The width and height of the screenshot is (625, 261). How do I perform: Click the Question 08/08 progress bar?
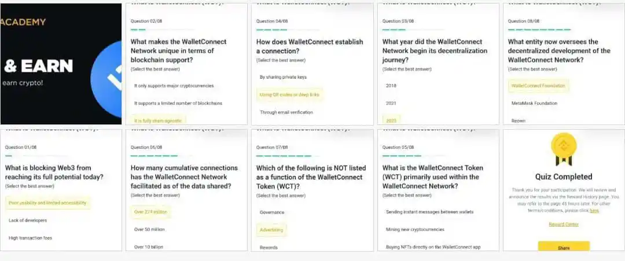click(539, 30)
